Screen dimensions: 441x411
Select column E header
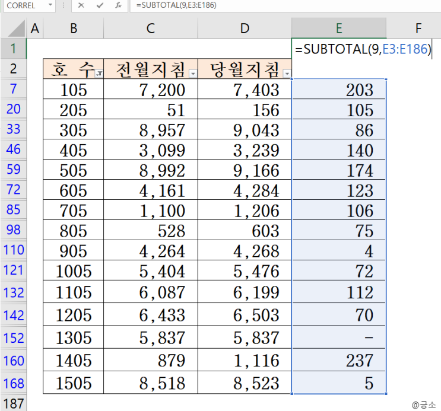(339, 28)
